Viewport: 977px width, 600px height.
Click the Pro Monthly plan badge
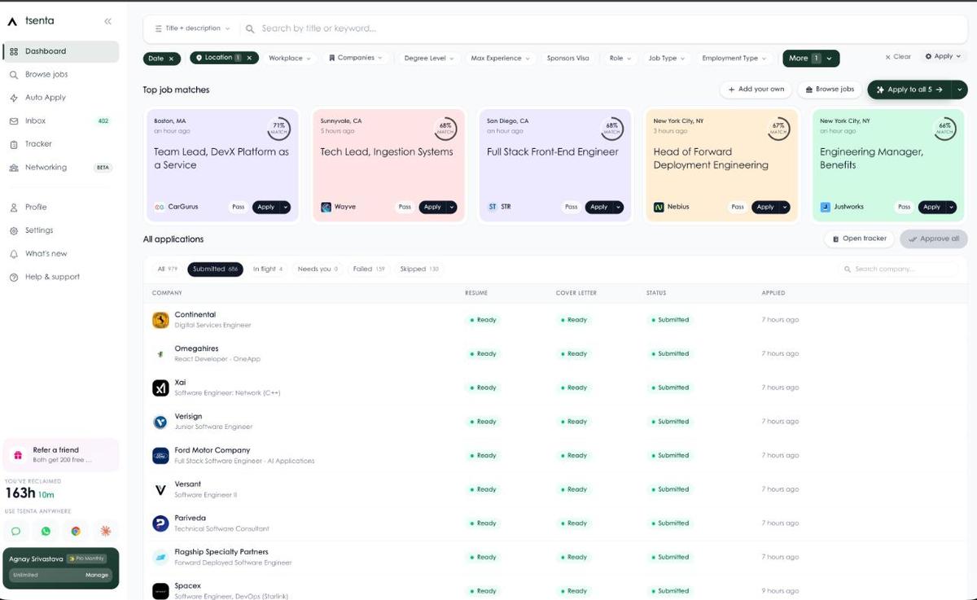tap(87, 558)
